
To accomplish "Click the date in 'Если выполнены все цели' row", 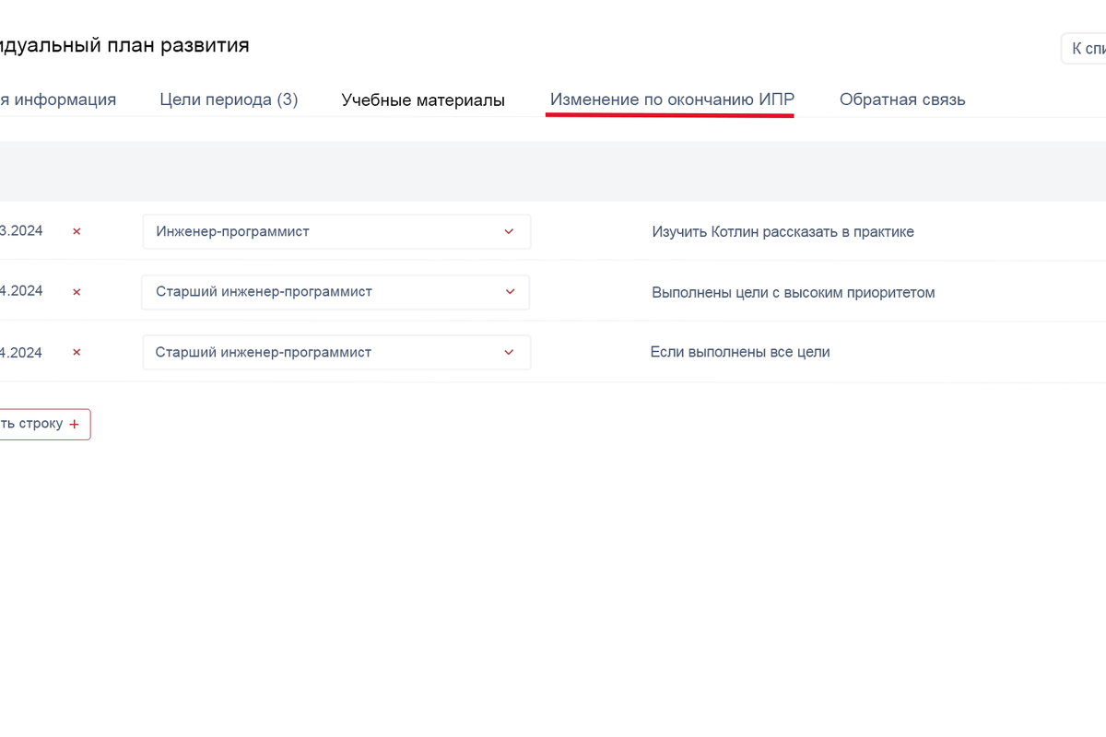I will (x=21, y=353).
